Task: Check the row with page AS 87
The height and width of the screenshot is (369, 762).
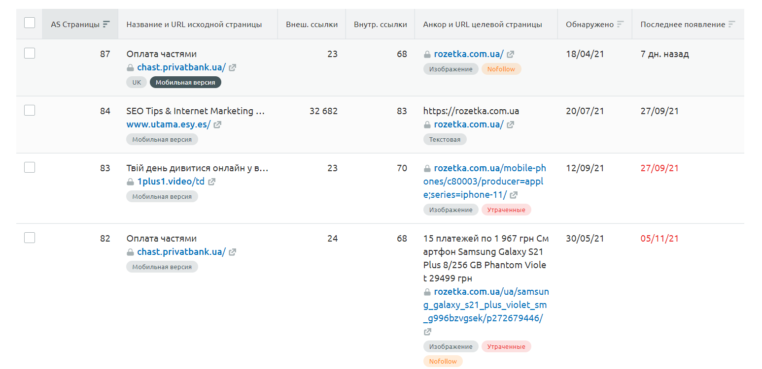Action: pyautogui.click(x=30, y=53)
